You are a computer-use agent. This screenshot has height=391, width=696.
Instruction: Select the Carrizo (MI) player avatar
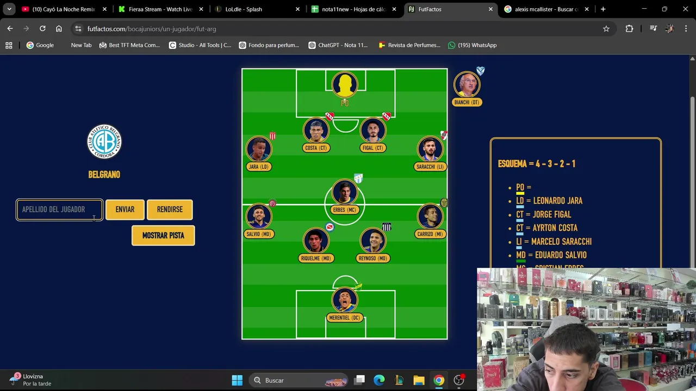tap(430, 217)
